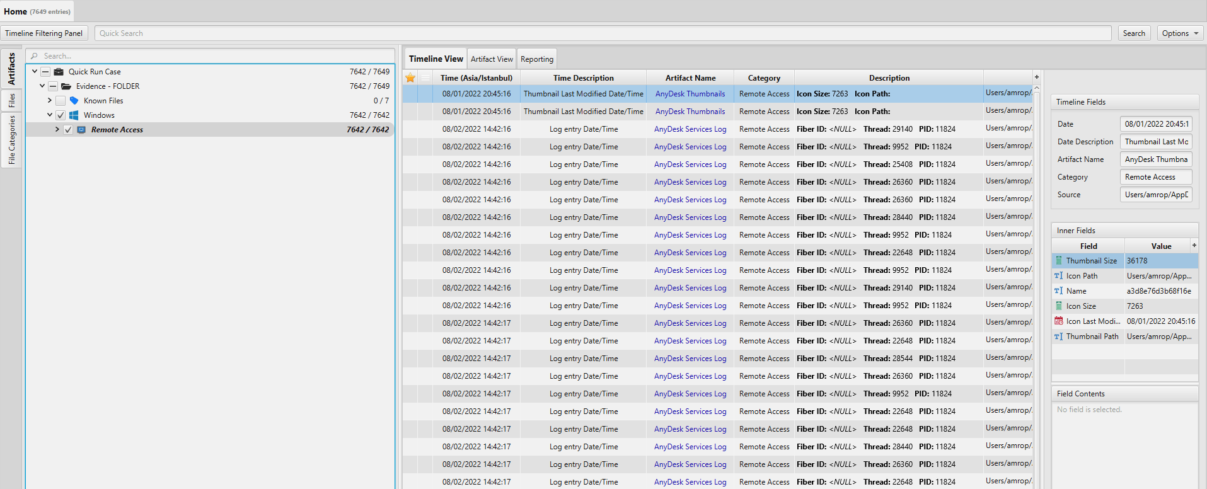Click the Icon Size field type icon

[1059, 306]
